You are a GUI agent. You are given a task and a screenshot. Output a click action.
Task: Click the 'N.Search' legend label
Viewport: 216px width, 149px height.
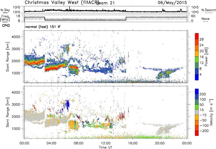click(209, 10)
